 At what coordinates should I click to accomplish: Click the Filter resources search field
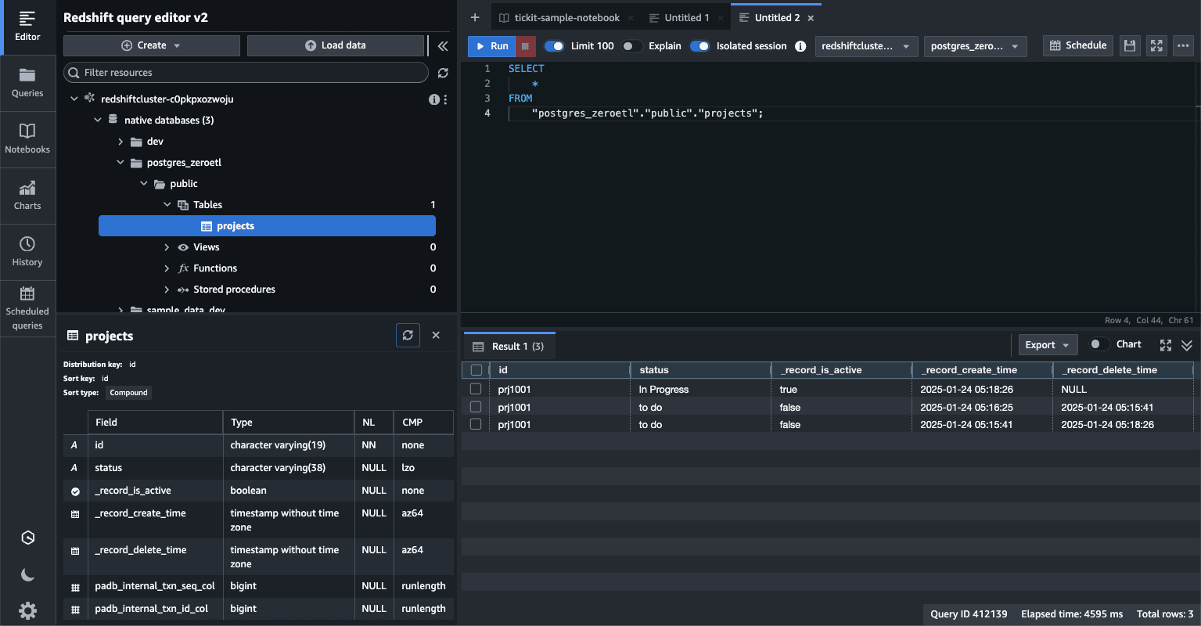246,73
